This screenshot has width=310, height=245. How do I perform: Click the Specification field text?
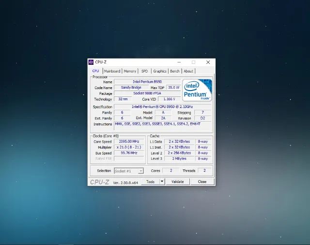pyautogui.click(x=162, y=107)
